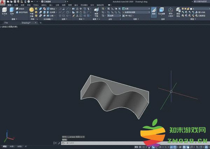Toggle layer freeze sun icon
The width and height of the screenshot is (210, 149).
coord(185,9)
